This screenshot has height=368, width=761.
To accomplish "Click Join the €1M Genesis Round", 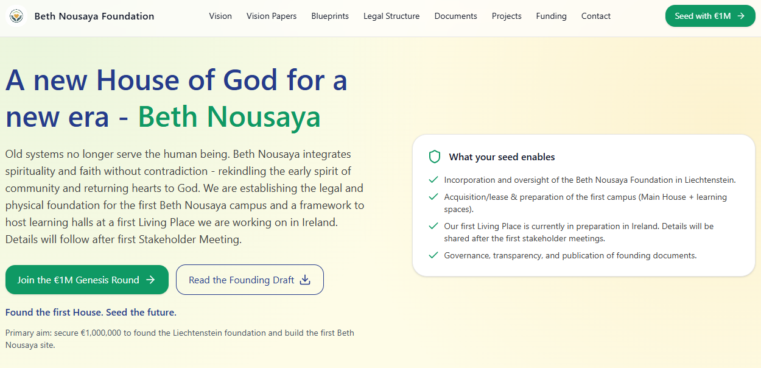I will (x=79, y=280).
